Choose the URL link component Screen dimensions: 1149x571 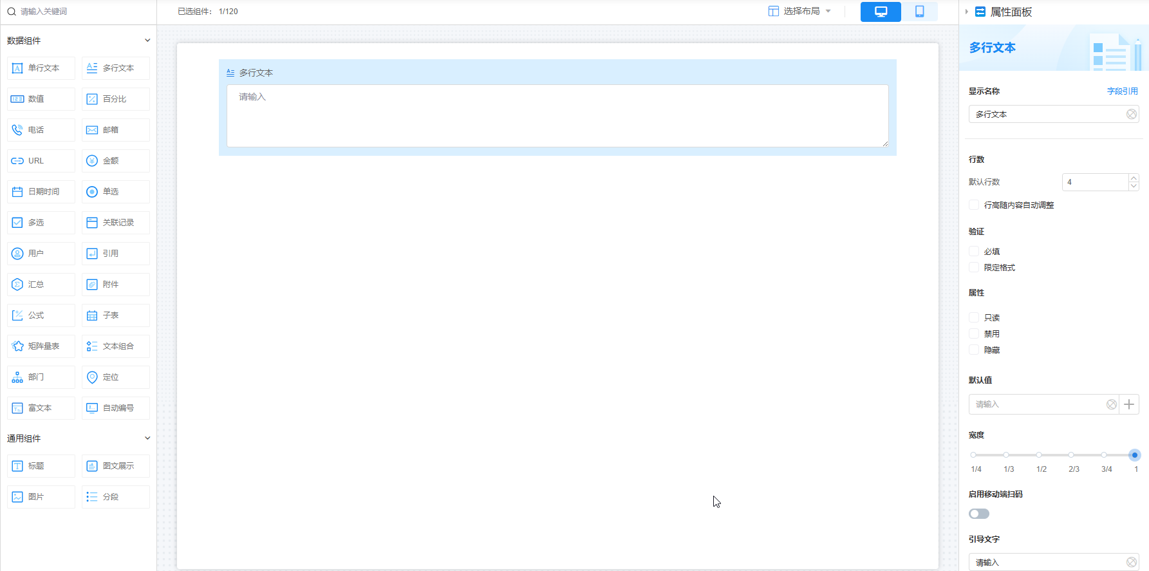point(41,161)
